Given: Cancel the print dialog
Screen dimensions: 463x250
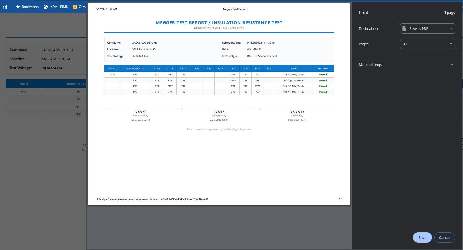Looking at the screenshot, I should [x=444, y=237].
